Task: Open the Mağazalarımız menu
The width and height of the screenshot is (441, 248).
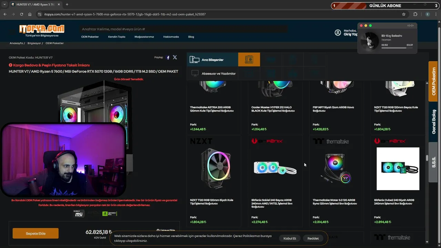Action: (144, 37)
